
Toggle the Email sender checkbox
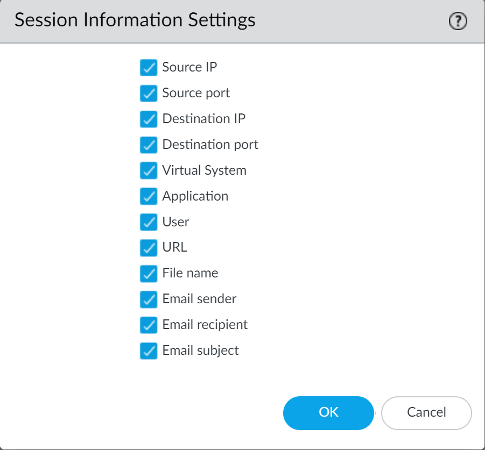149,299
